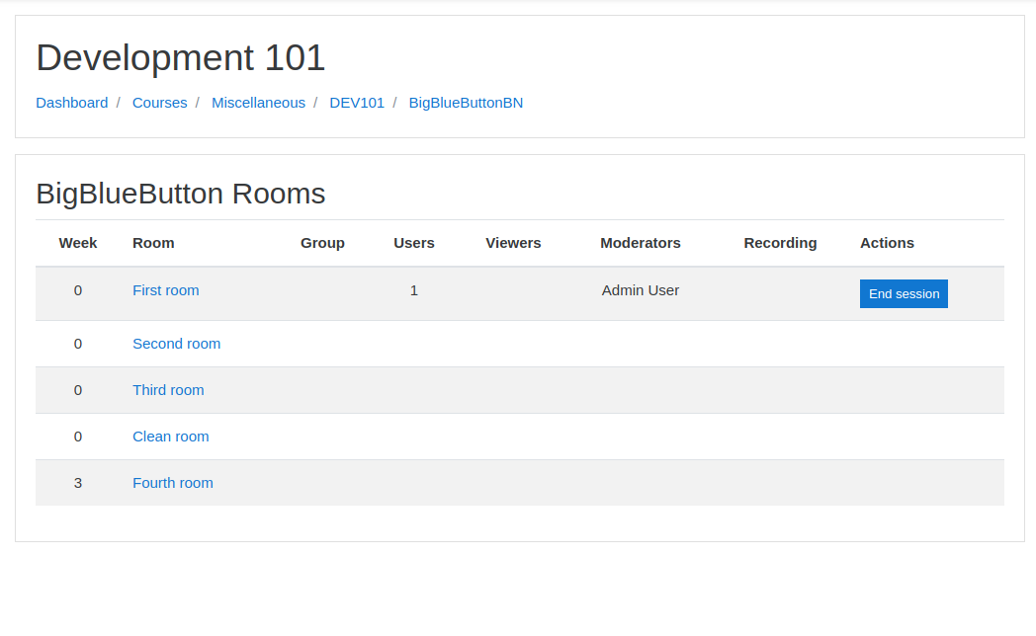Open the Miscellaneous category link
Image resolution: width=1036 pixels, height=636 pixels.
258,103
